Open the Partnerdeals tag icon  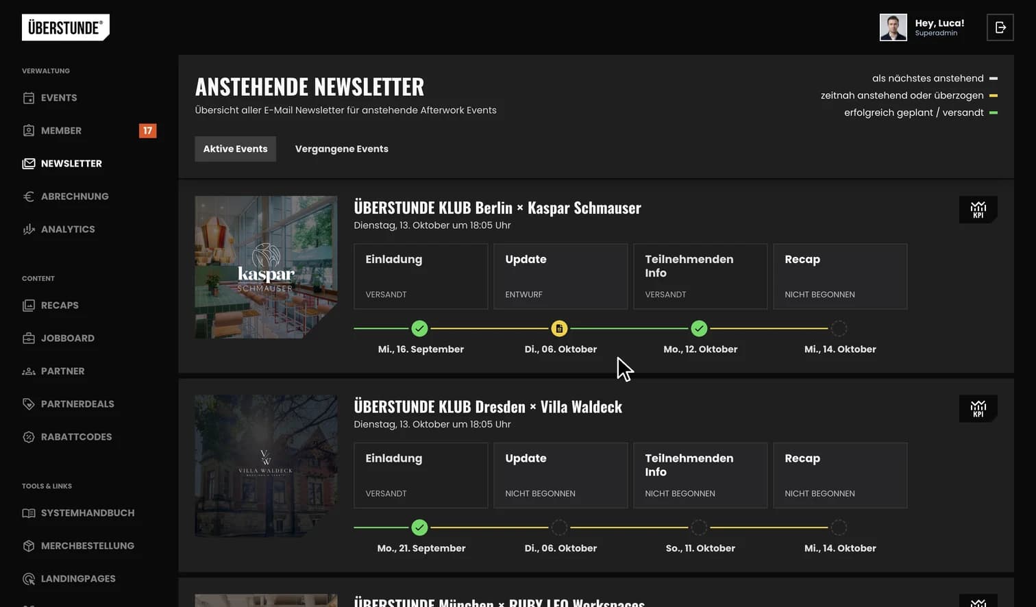click(29, 404)
